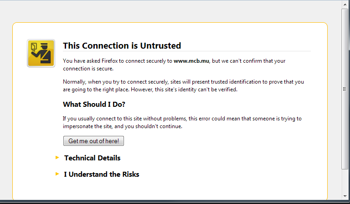
Task: Click the word "Normally" starting the second paragraph
Action: point(74,82)
